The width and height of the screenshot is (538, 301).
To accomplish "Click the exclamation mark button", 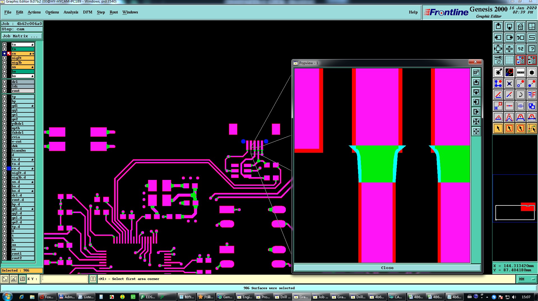I will [93, 279].
